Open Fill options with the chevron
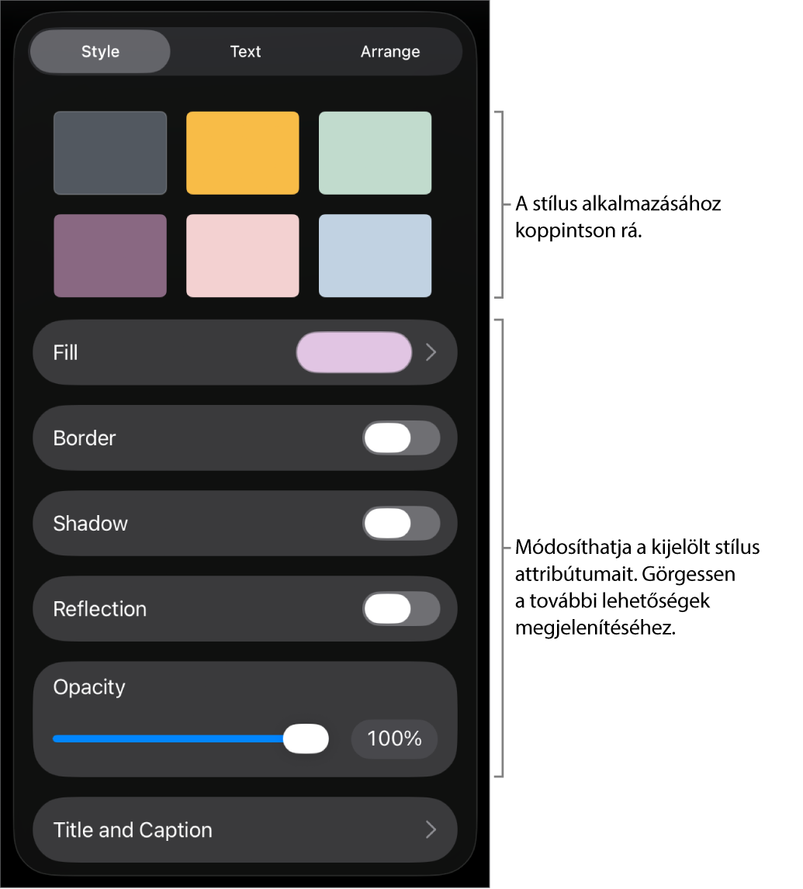 431,352
